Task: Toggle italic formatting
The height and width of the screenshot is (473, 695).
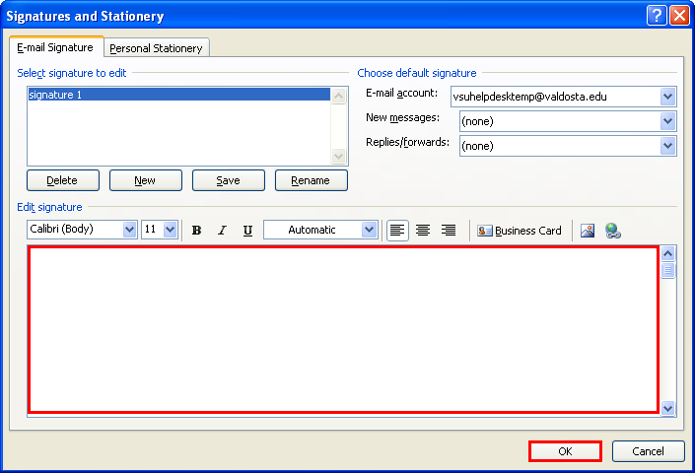Action: pos(222,230)
